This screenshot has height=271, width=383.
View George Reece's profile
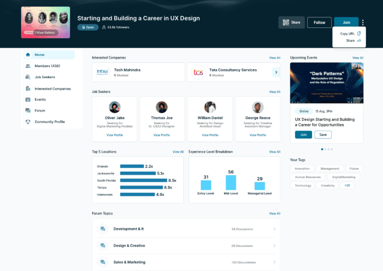click(257, 135)
